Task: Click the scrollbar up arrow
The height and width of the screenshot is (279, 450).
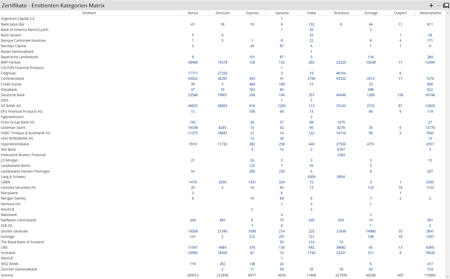Action: click(x=448, y=13)
